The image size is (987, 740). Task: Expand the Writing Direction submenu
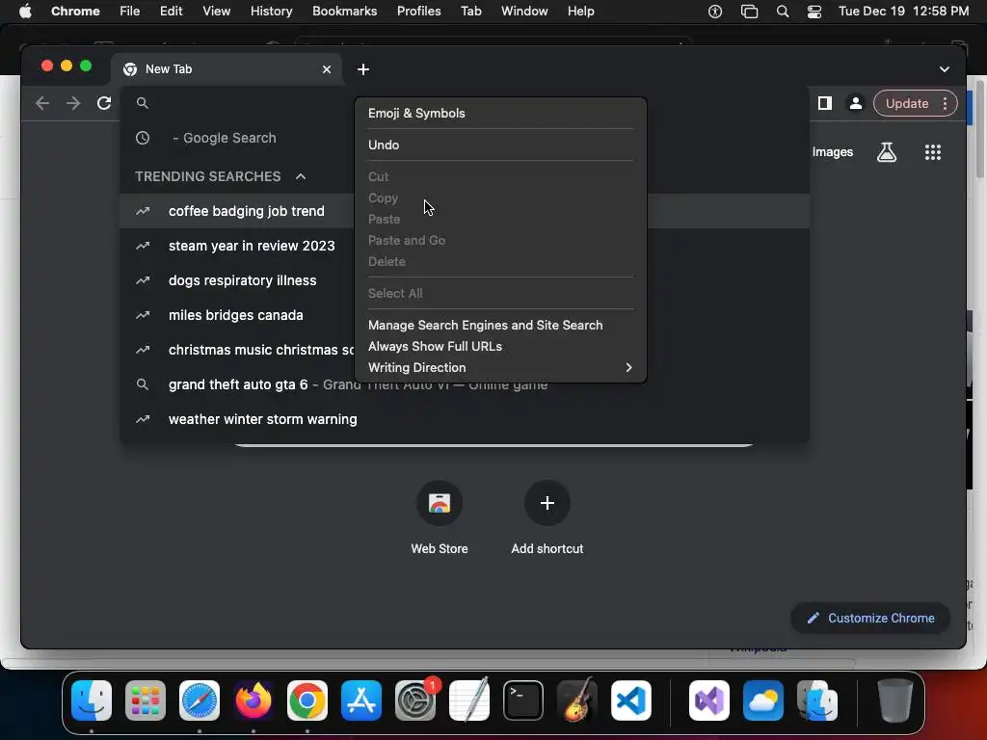(x=500, y=367)
